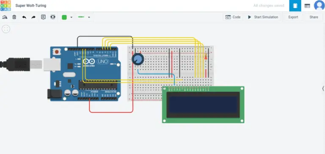Screen dimensions: 325x154
Task: Rename project title Super Wolt-Turing
Action: pos(31,5)
